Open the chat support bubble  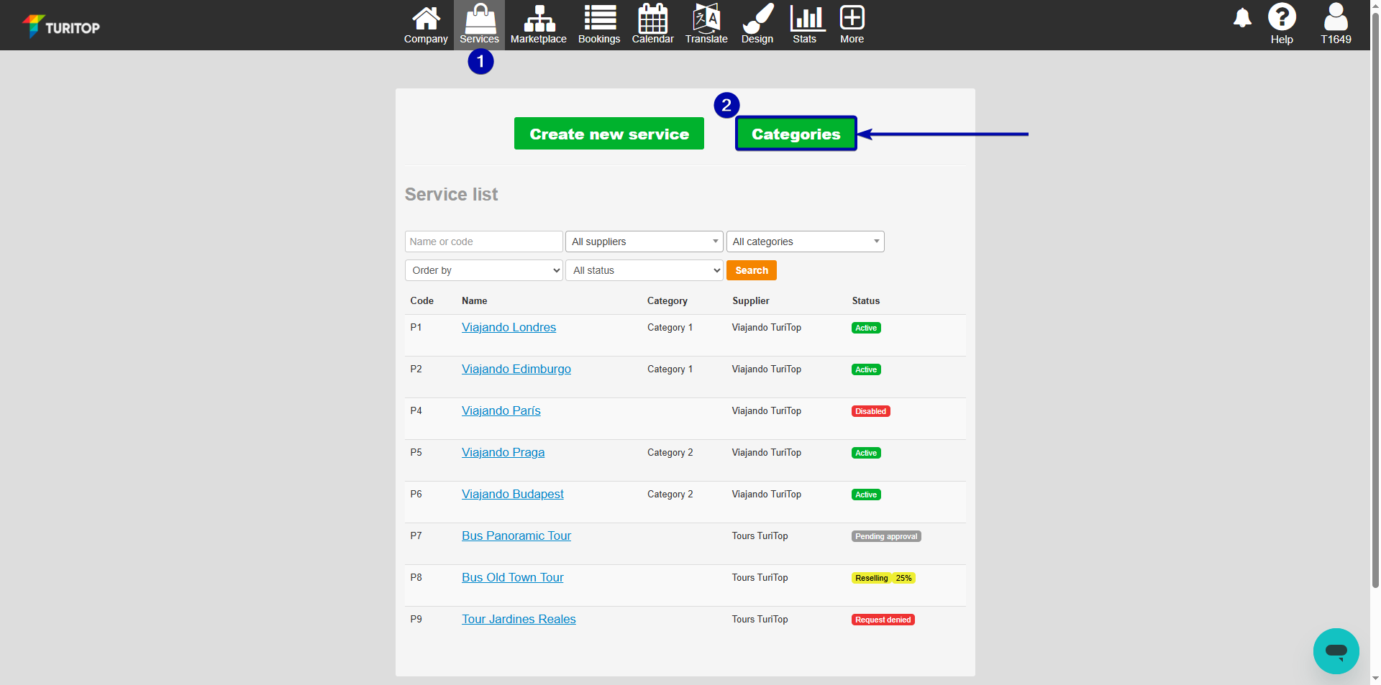coord(1336,651)
